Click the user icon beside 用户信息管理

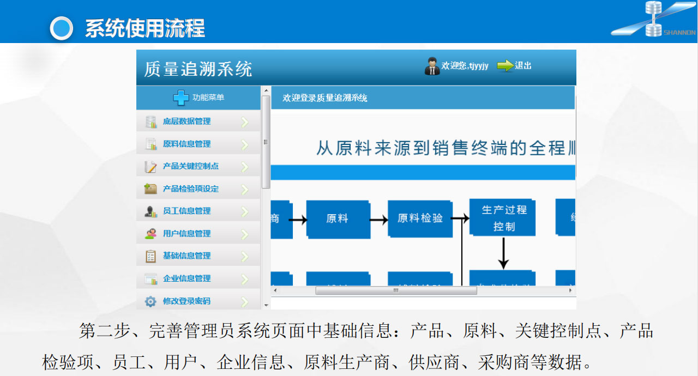tap(151, 234)
